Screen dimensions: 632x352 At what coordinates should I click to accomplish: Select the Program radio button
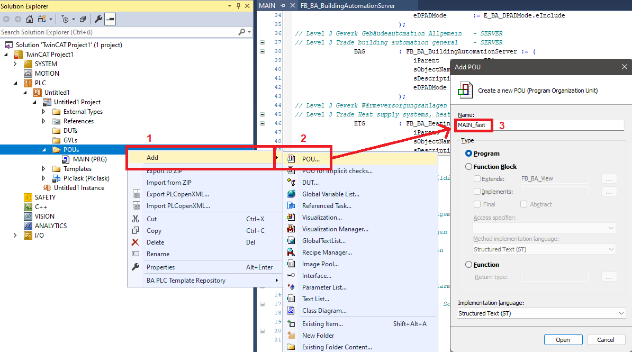[468, 154]
